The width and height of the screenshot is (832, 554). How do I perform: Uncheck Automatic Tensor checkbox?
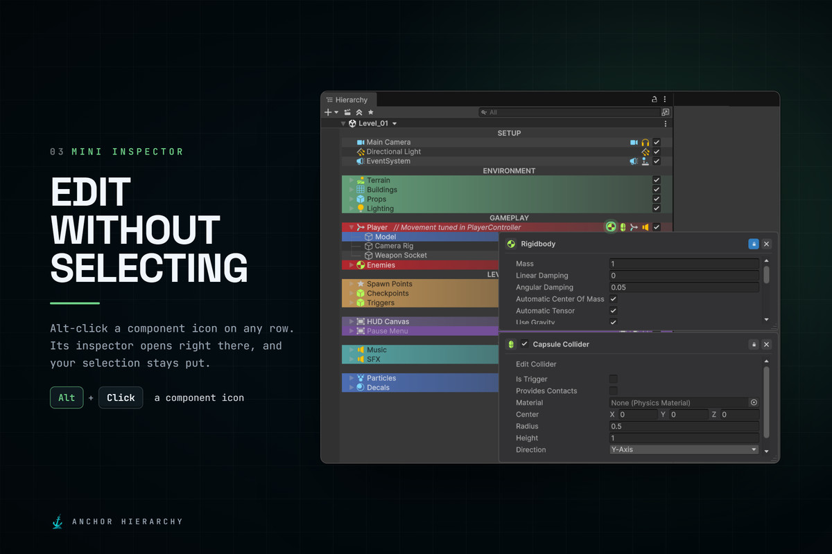[613, 311]
